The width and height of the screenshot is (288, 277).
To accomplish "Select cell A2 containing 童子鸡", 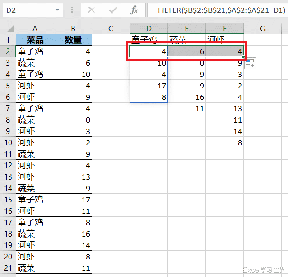I will click(x=35, y=51).
